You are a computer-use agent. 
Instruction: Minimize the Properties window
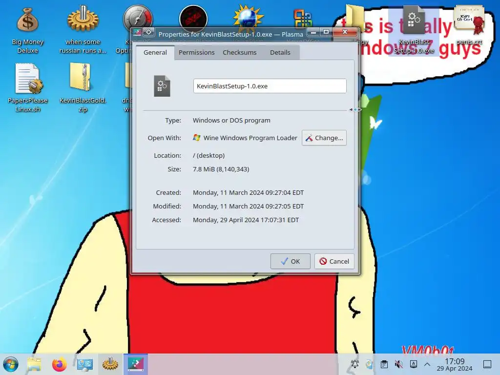point(313,32)
